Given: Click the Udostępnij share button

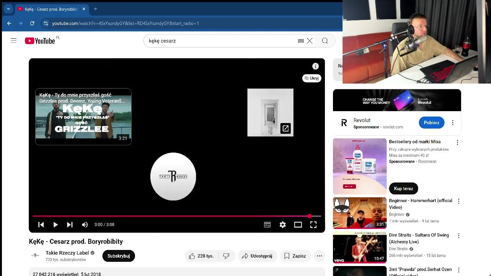Looking at the screenshot, I should 257,256.
